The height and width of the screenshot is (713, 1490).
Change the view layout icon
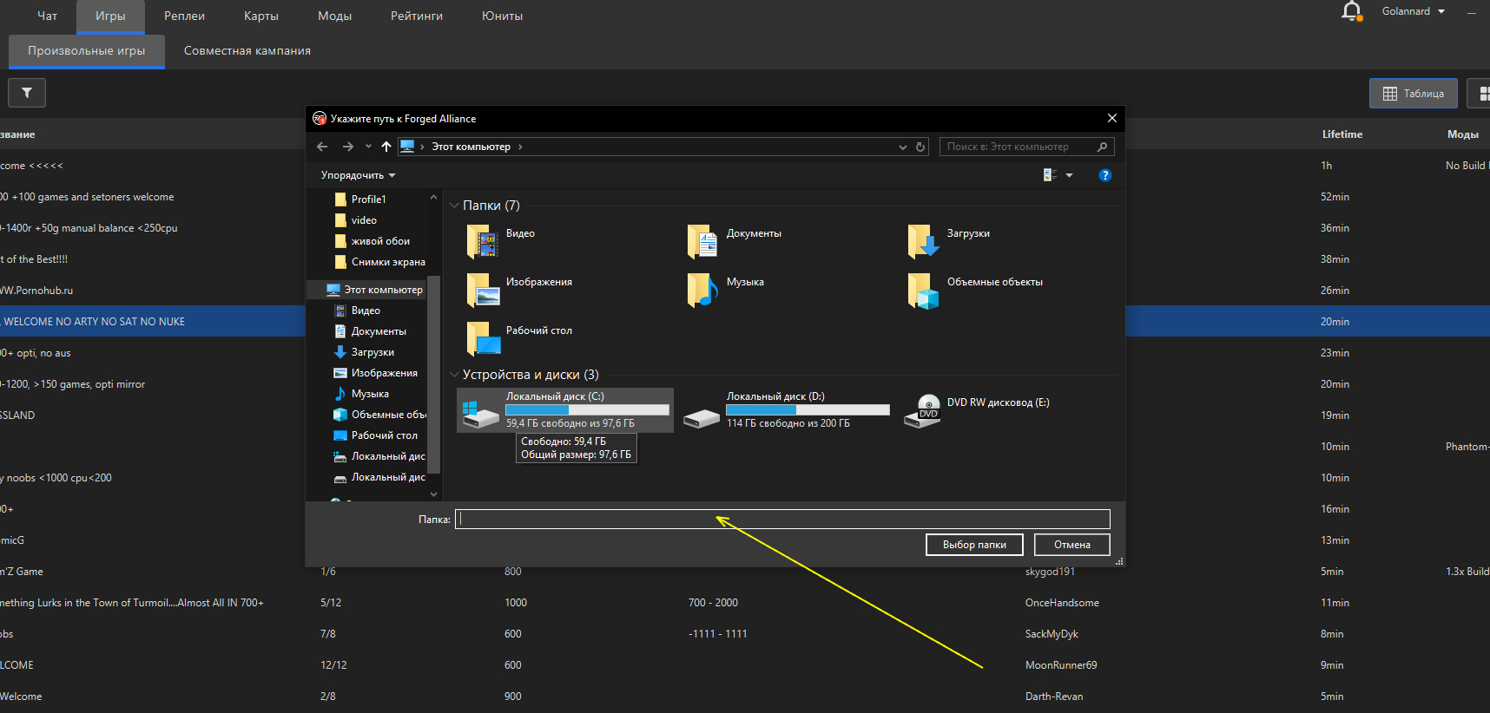point(1050,175)
